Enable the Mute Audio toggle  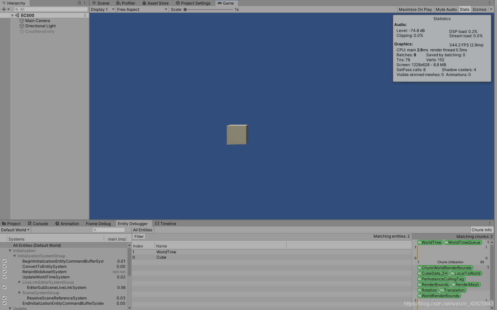tap(446, 9)
